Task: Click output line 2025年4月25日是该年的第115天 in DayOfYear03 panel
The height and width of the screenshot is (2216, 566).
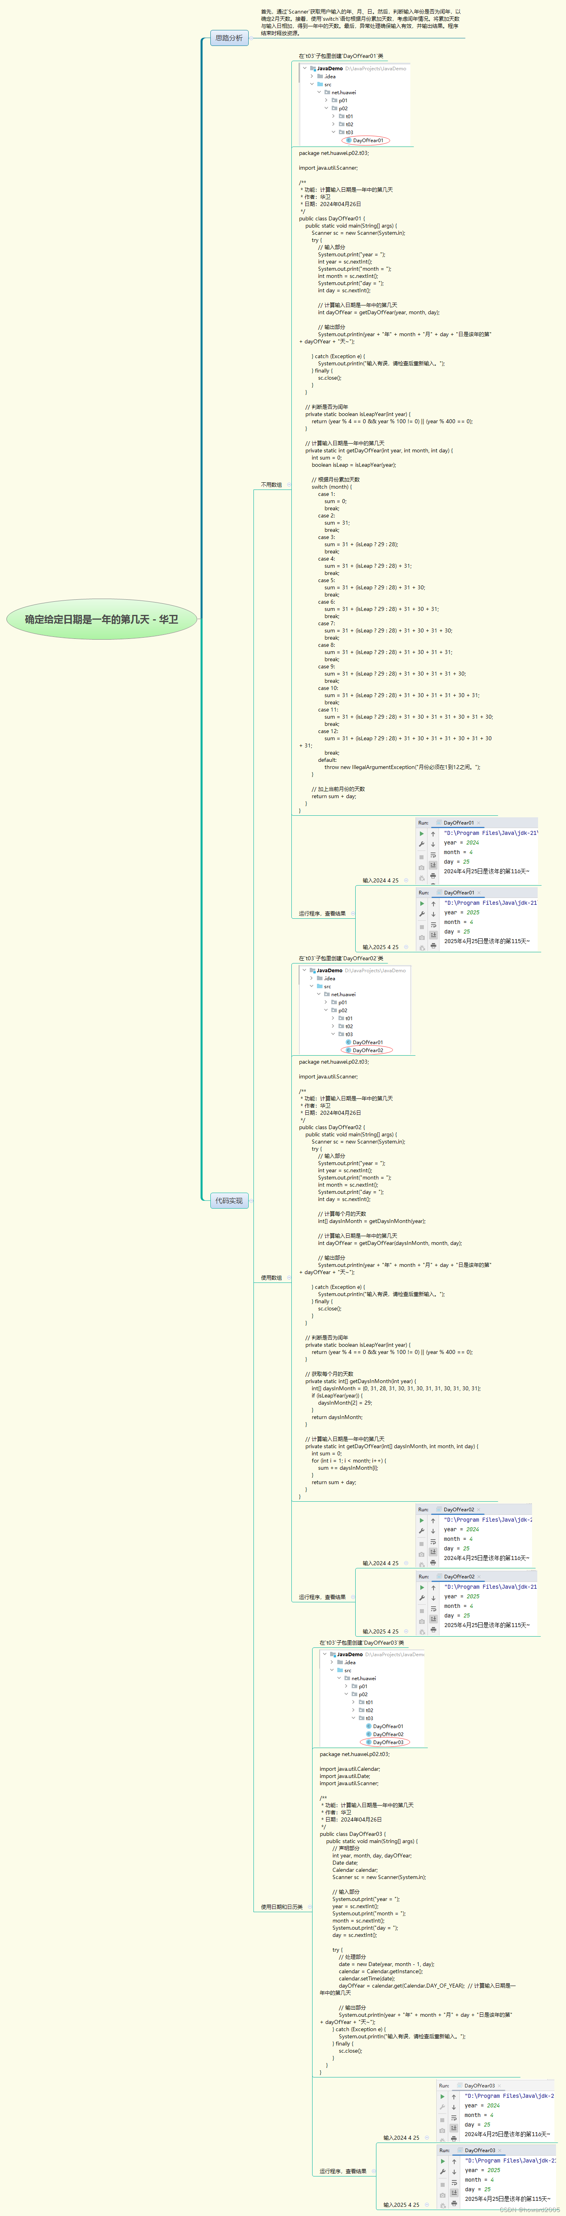Action: click(x=507, y=2199)
